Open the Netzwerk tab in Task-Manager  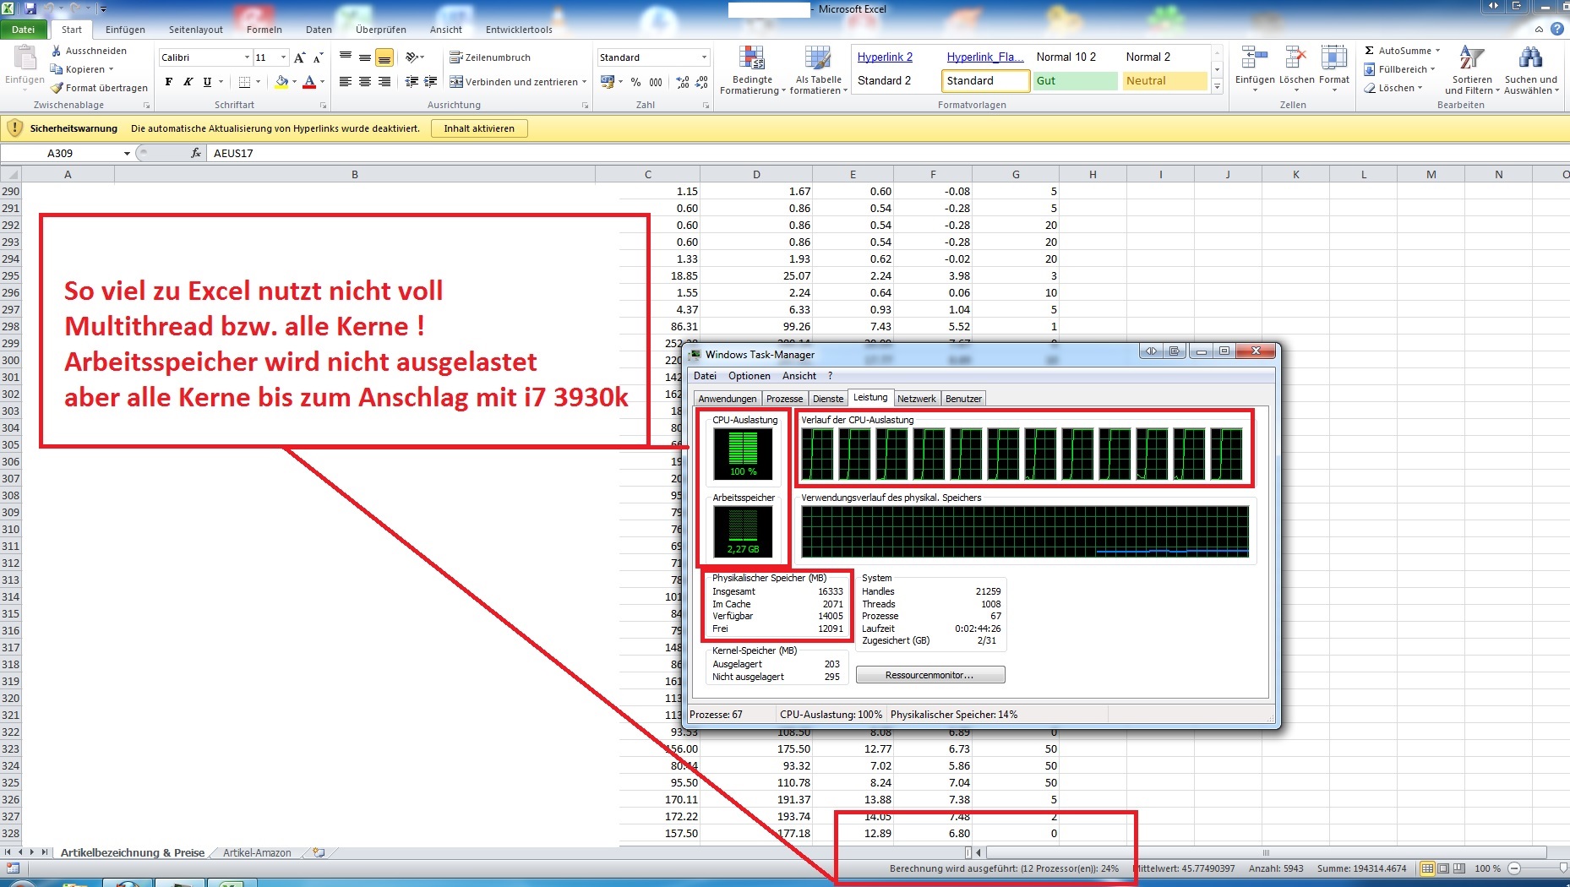click(x=916, y=399)
